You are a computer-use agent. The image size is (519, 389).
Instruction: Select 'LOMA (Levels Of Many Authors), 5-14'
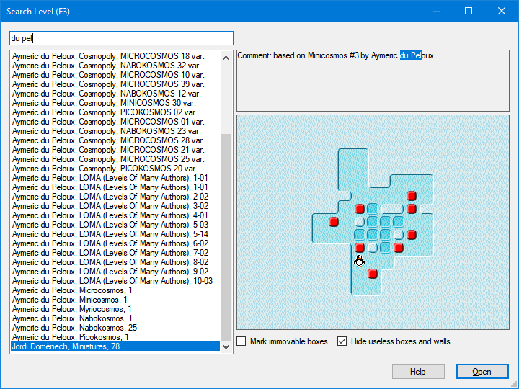pos(115,234)
